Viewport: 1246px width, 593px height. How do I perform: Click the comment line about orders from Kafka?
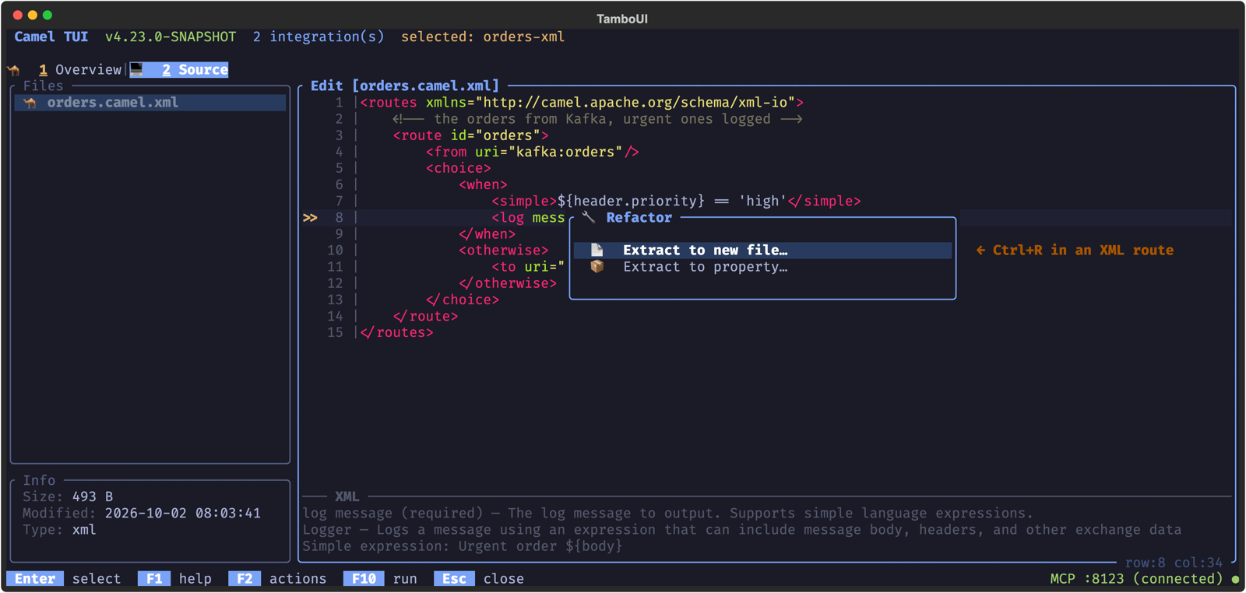(x=597, y=119)
